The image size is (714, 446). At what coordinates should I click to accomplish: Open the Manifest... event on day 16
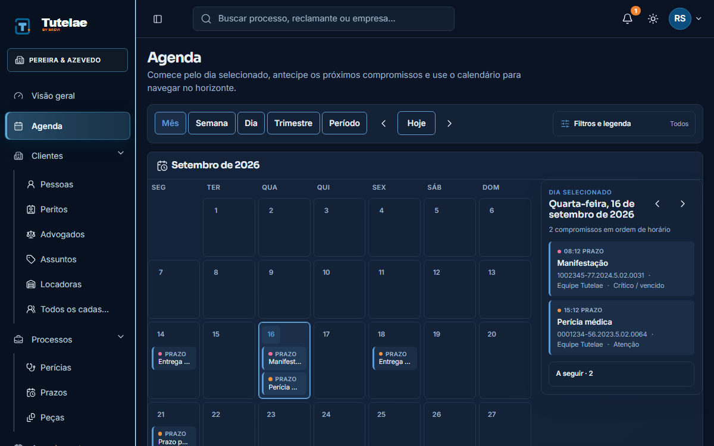[x=284, y=358]
